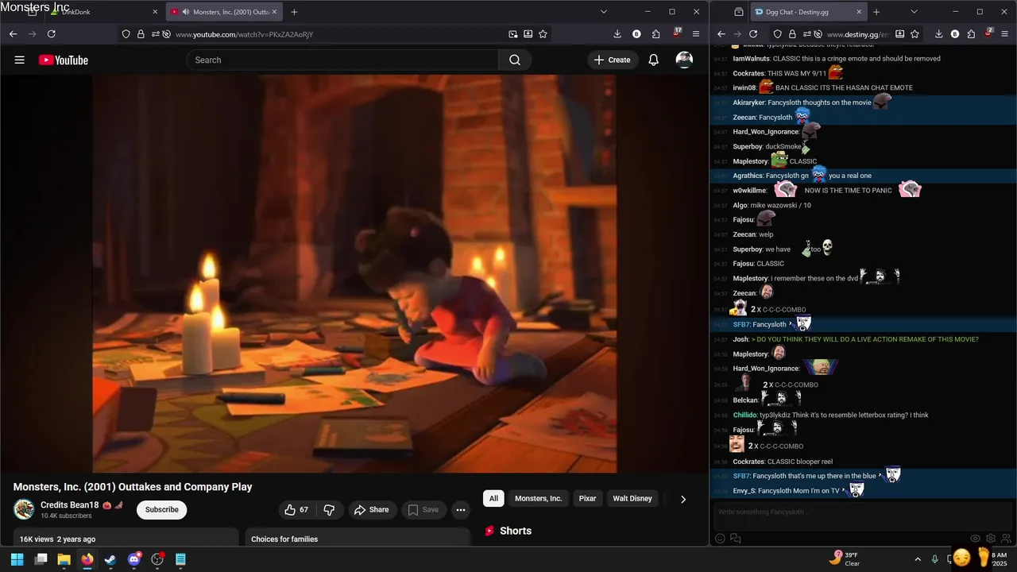Bookmark the Destiny.gg page with star

pos(915,34)
